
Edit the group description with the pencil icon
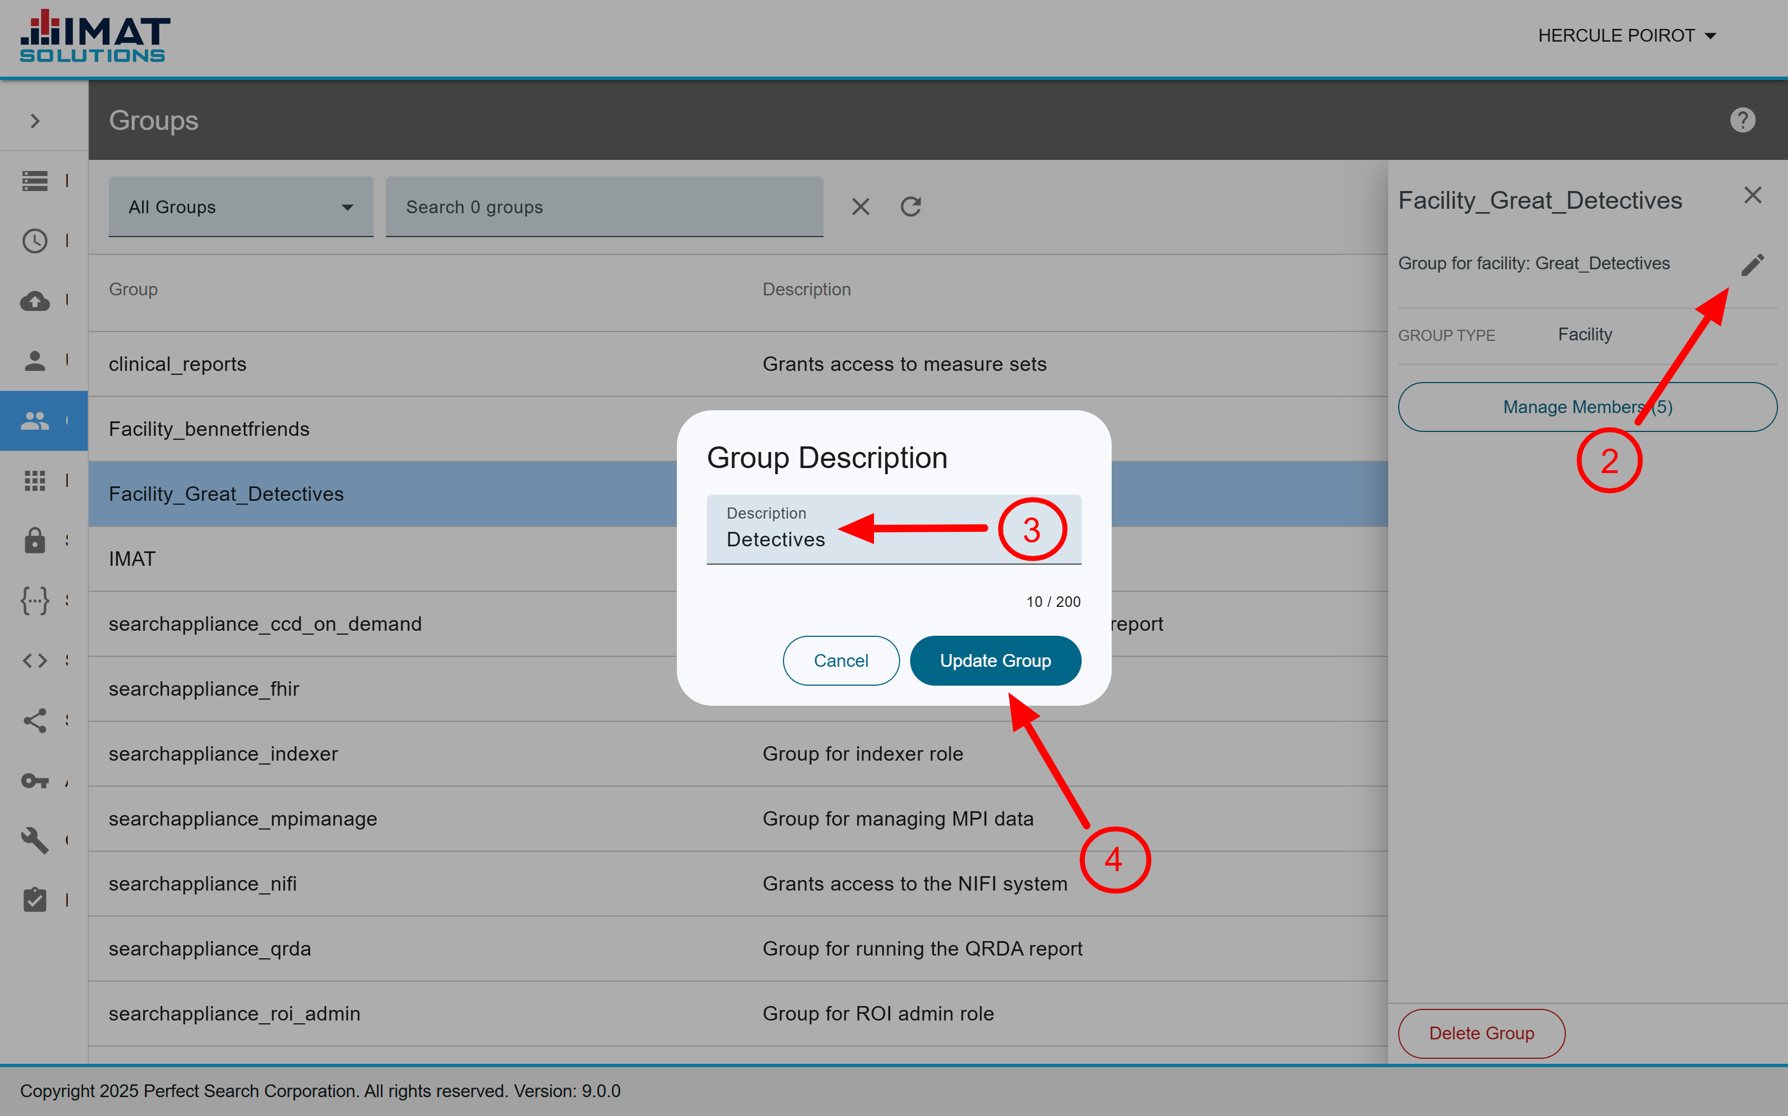[1752, 264]
